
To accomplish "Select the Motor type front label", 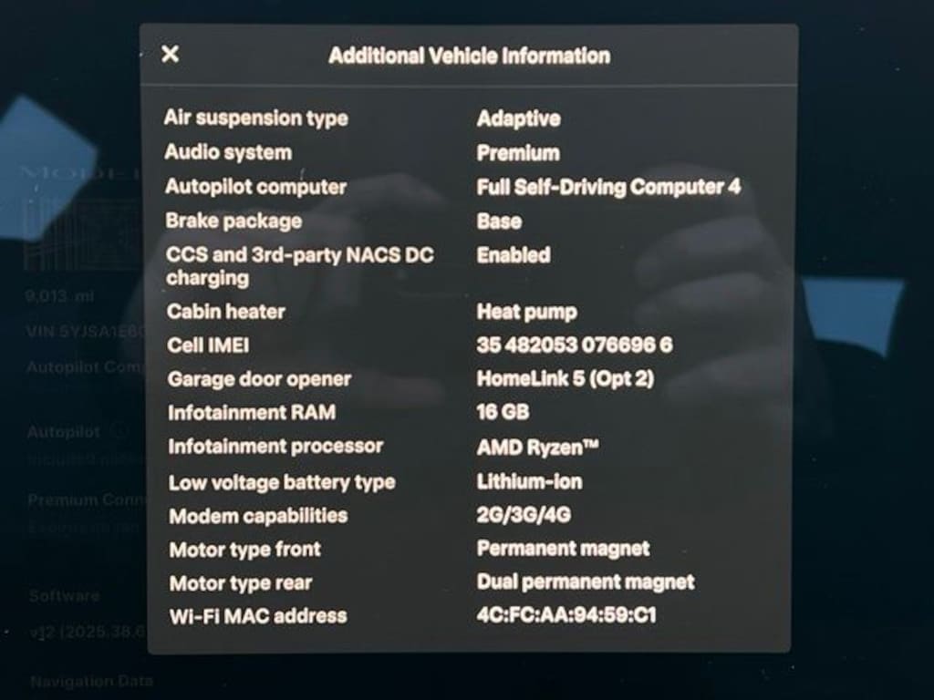I will tap(245, 550).
